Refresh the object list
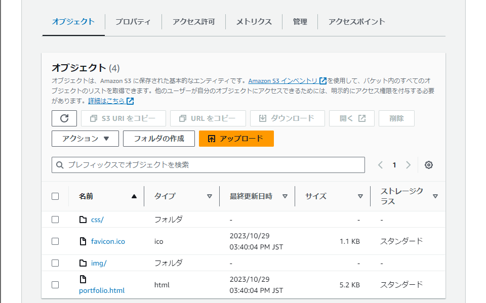Screen dimensions: 486x303 [64, 118]
